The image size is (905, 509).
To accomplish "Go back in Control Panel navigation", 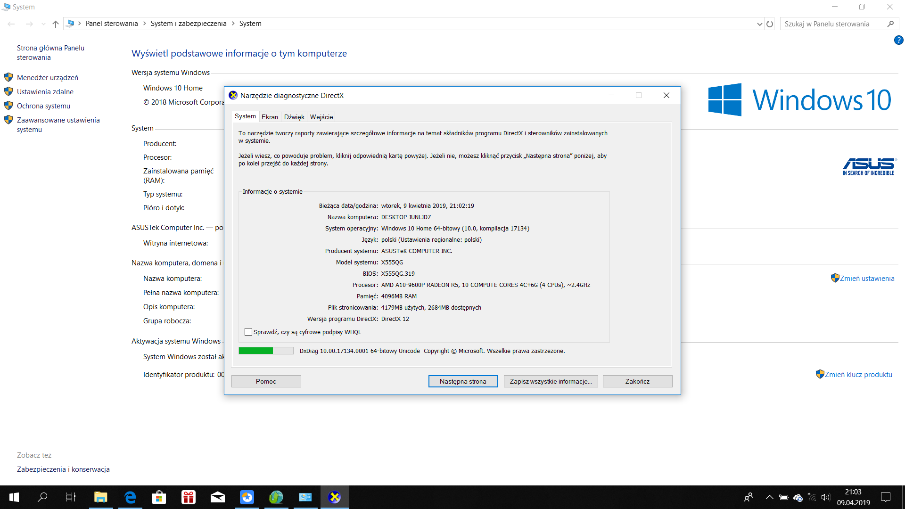I will coord(11,24).
